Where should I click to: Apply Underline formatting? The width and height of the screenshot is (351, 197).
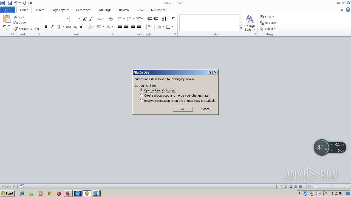click(x=58, y=27)
